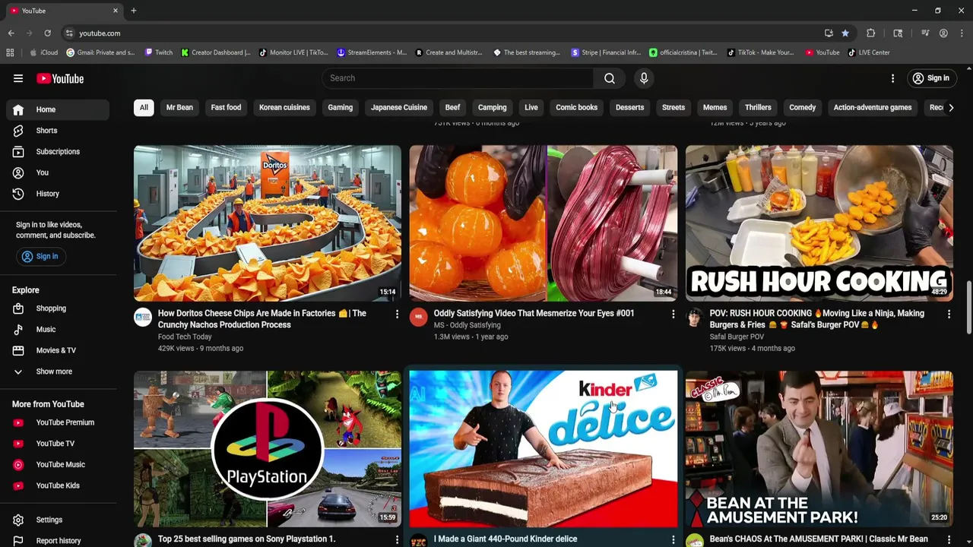Open Food Tech Today channel link
The height and width of the screenshot is (547, 973).
pyautogui.click(x=185, y=337)
